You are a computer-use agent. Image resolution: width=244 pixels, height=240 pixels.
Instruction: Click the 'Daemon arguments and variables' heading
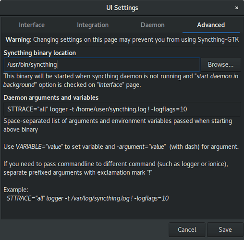click(51, 97)
